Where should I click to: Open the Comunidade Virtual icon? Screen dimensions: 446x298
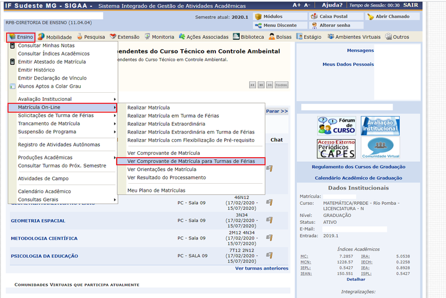[380, 148]
